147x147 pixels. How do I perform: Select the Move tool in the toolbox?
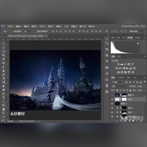click(3, 40)
